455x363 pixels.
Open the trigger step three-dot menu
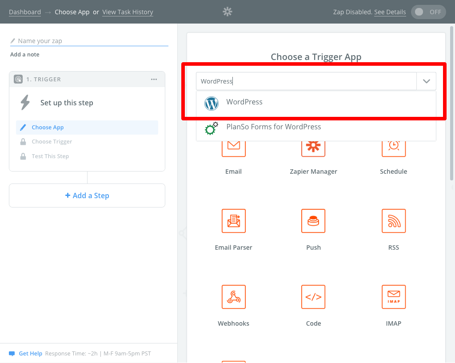click(154, 79)
